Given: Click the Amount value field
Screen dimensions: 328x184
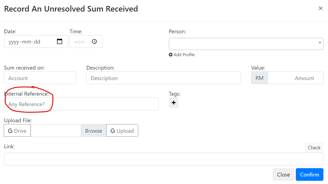Looking at the screenshot, I should 296,78.
